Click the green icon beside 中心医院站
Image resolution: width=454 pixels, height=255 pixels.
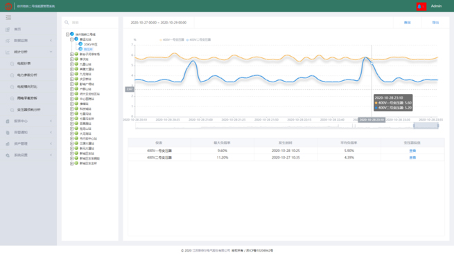click(x=76, y=99)
